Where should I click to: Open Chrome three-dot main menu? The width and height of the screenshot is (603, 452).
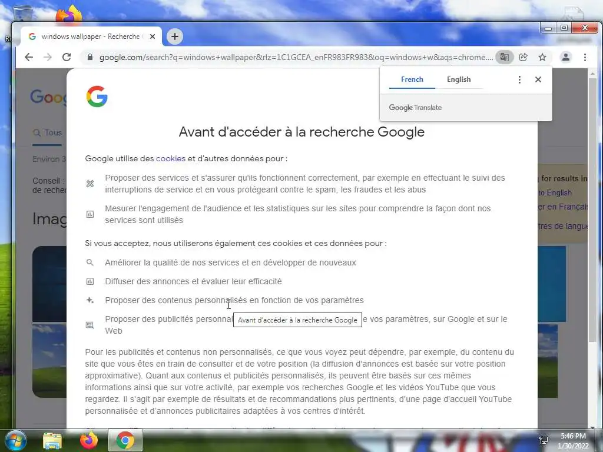585,57
